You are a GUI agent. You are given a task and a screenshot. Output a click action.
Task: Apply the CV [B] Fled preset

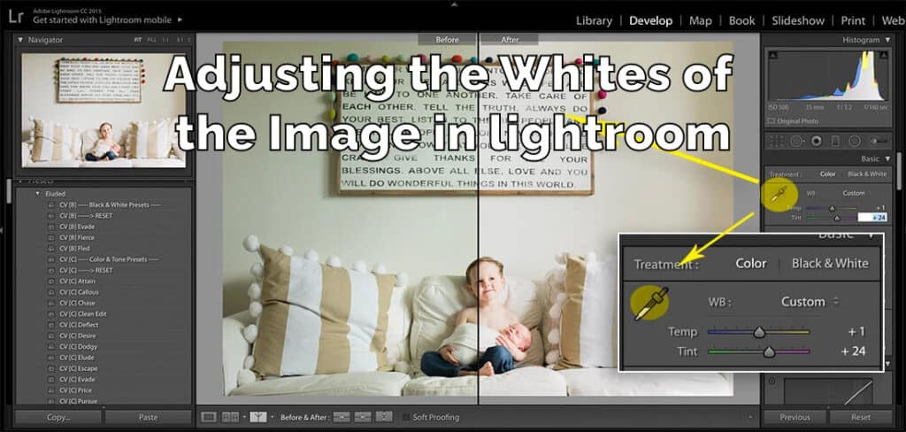point(74,249)
